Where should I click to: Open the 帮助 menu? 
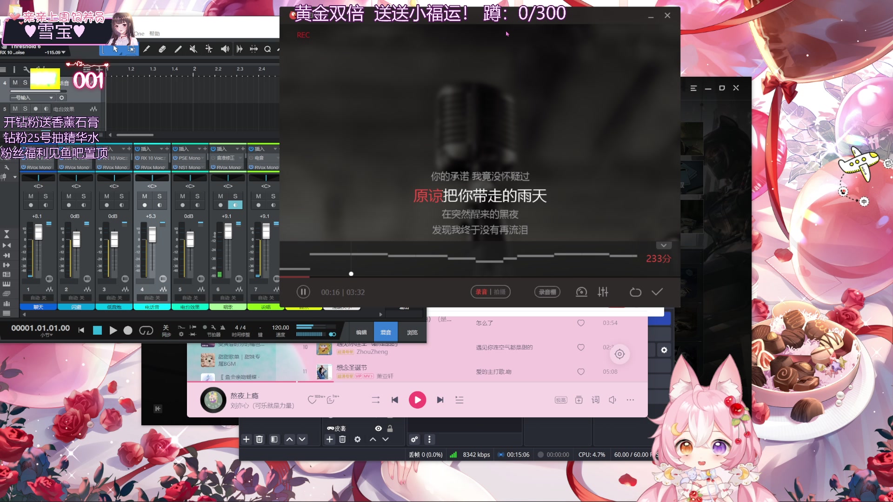coord(154,33)
